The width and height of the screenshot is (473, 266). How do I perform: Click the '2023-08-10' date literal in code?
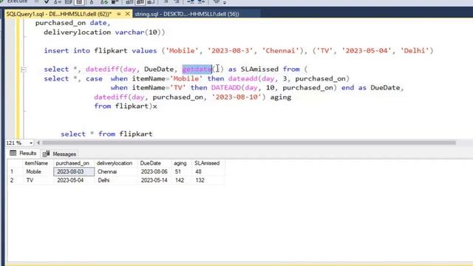[236, 97]
